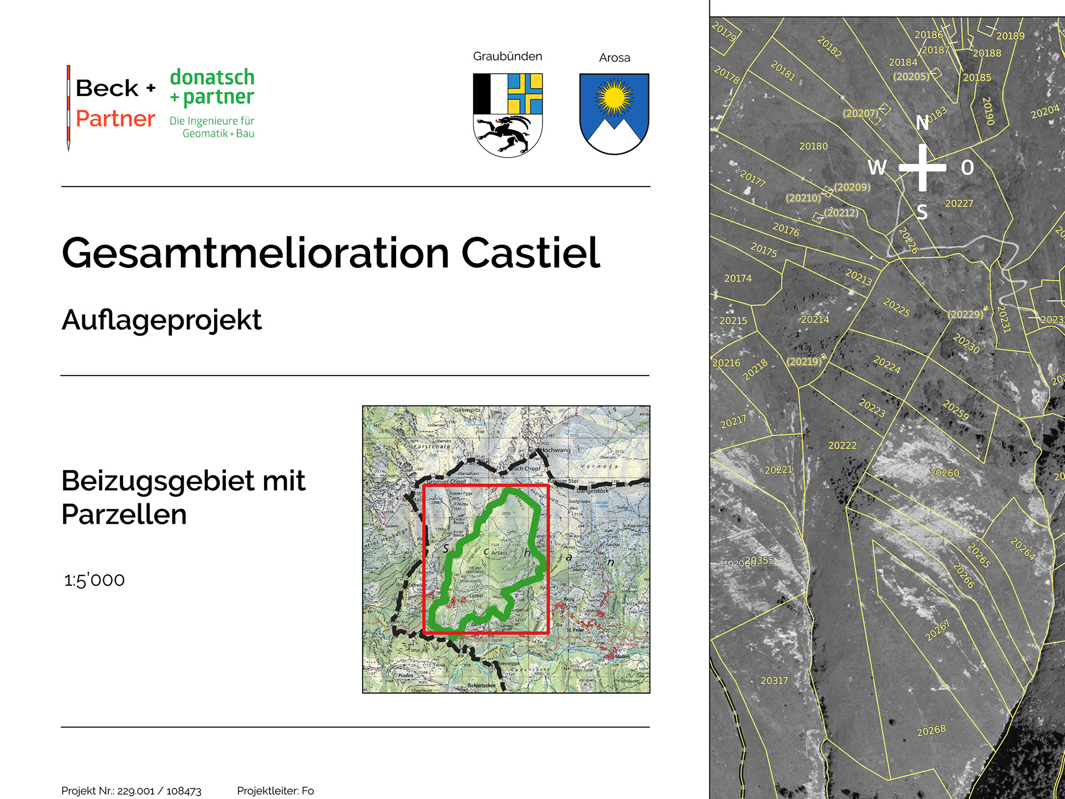Click the compass S letter
Viewport: 1065px width, 799px height.
[922, 212]
